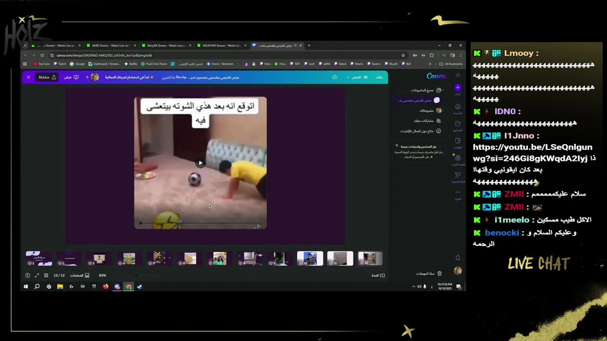607x341 pixels.
Task: Dismiss the starred designs tip popup
Action: coord(397,145)
